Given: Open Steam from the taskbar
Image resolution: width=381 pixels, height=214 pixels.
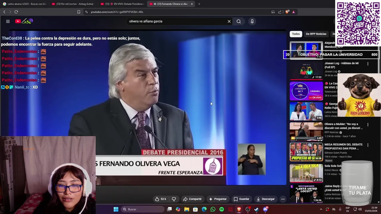Looking at the screenshot, I should pos(256,209).
